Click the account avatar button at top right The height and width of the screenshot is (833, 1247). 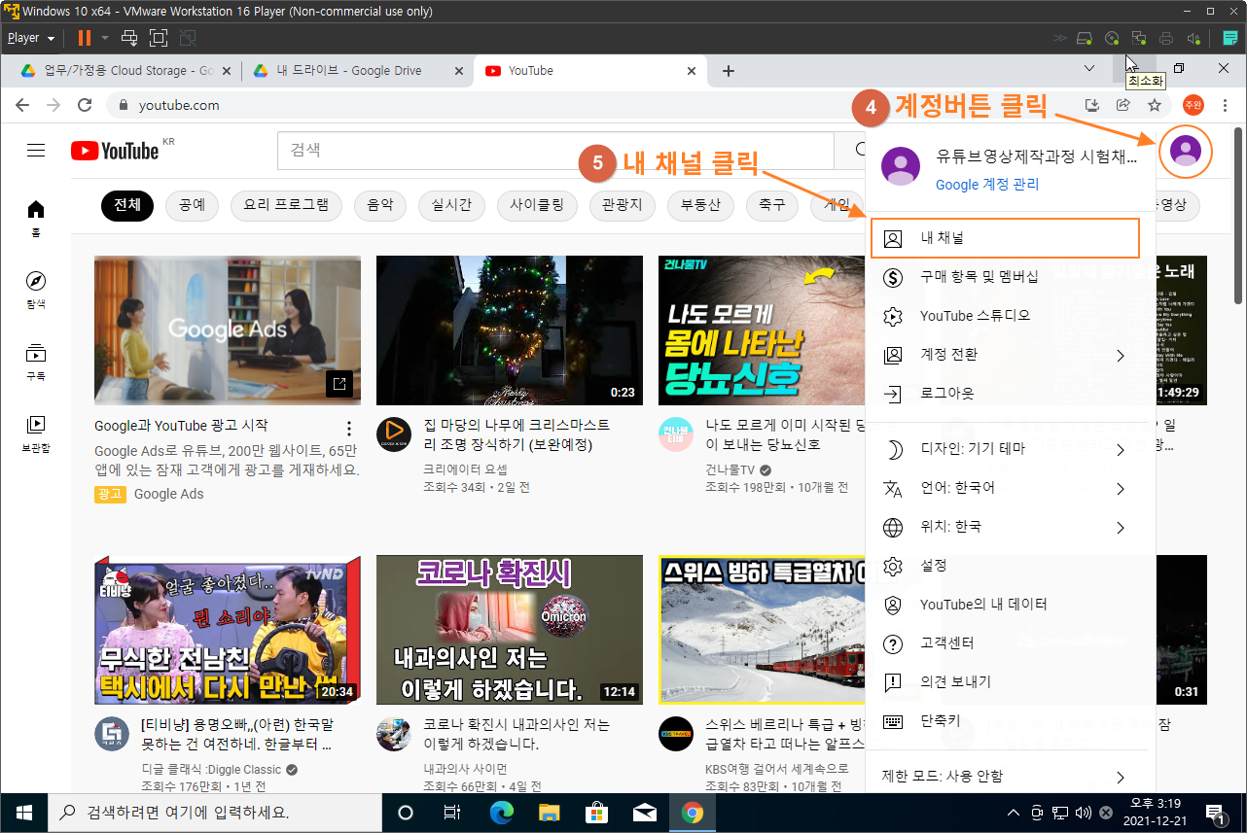(1185, 151)
